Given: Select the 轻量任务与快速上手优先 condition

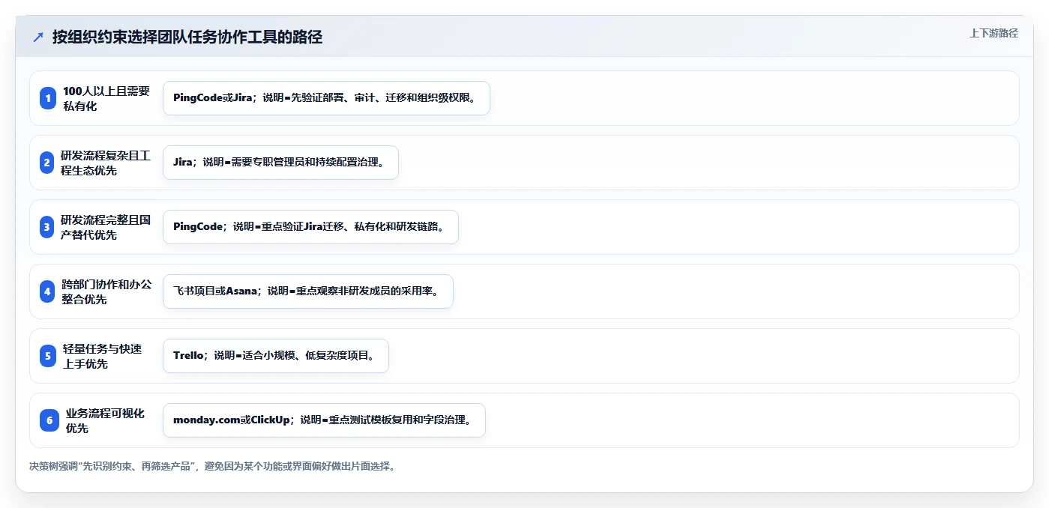Looking at the screenshot, I should pyautogui.click(x=102, y=356).
